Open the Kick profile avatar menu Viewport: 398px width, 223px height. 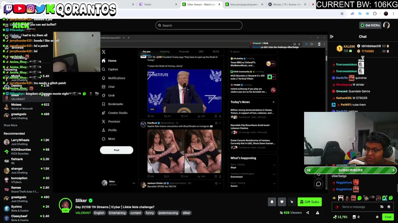386,25
